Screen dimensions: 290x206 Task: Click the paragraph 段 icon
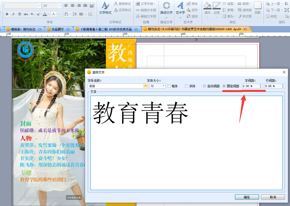[x=90, y=14]
